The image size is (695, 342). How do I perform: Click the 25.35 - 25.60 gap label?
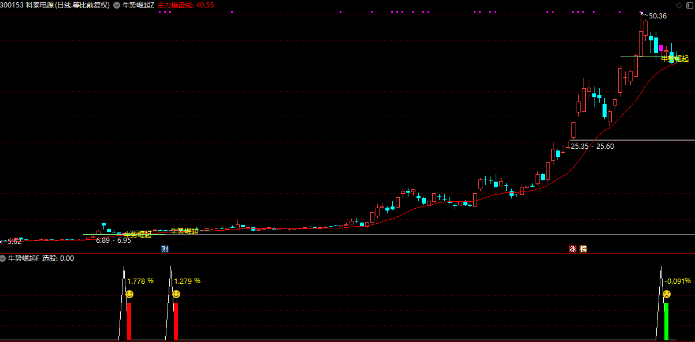(592, 146)
